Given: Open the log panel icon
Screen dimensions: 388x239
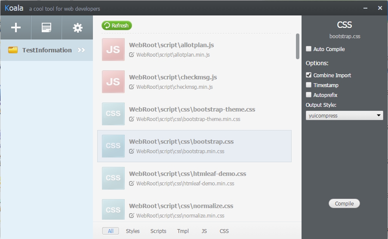Looking at the screenshot, I should pyautogui.click(x=46, y=28).
